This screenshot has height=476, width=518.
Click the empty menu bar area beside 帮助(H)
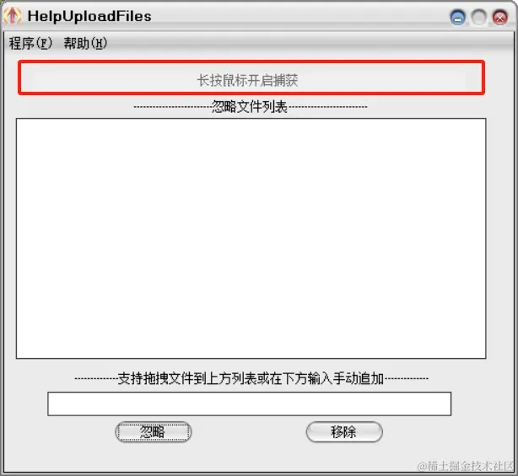pyautogui.click(x=297, y=43)
